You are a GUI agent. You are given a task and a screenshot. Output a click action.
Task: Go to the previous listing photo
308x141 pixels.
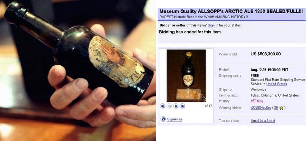point(162,106)
